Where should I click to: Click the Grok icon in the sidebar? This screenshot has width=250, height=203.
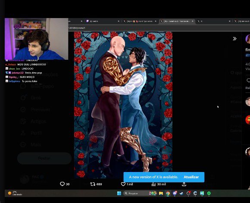23,98
